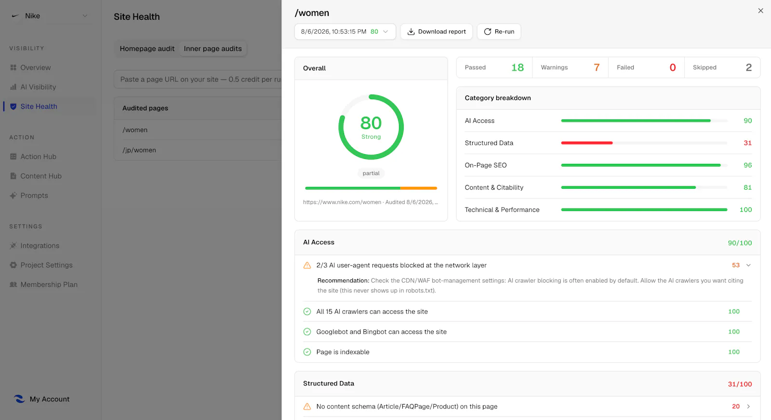Image resolution: width=771 pixels, height=420 pixels.
Task: Open the audit date run dropdown
Action: 345,32
